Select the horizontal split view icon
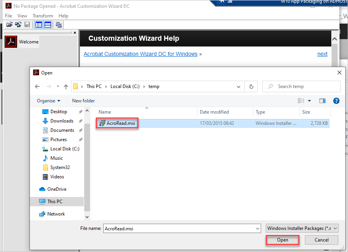Image resolution: width=348 pixels, height=252 pixels. pyautogui.click(x=47, y=24)
